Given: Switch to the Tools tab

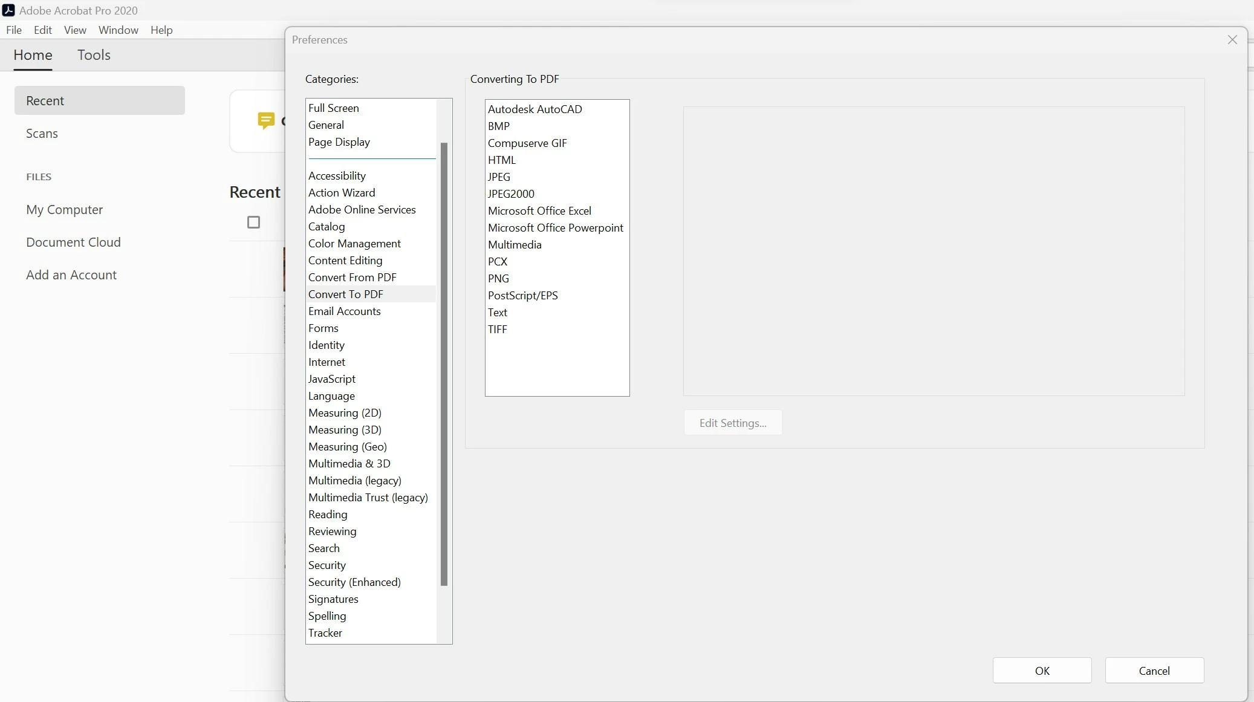Looking at the screenshot, I should [94, 55].
